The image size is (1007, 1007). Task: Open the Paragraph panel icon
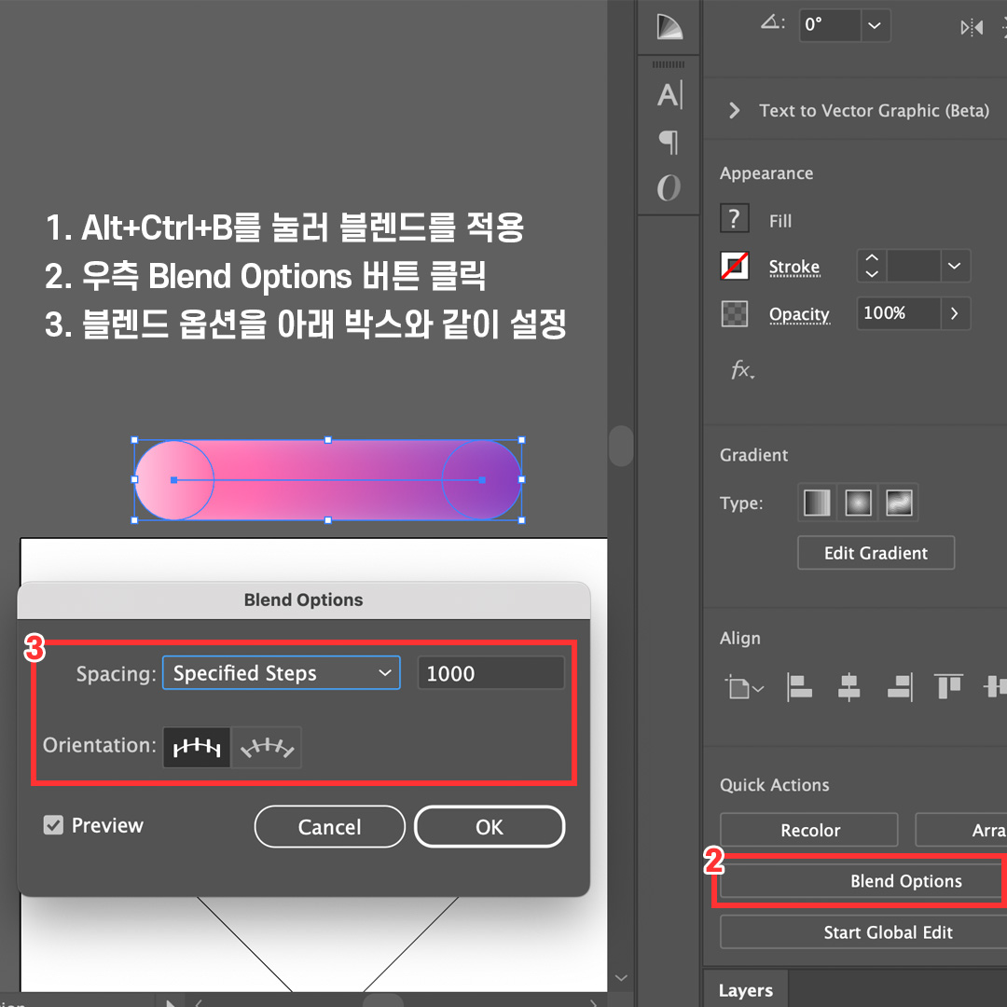[668, 142]
